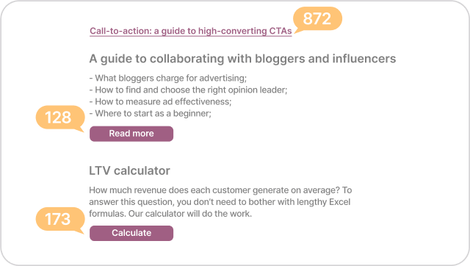470x266 pixels.
Task: Click the 128 clicks speech bubble
Action: point(60,118)
